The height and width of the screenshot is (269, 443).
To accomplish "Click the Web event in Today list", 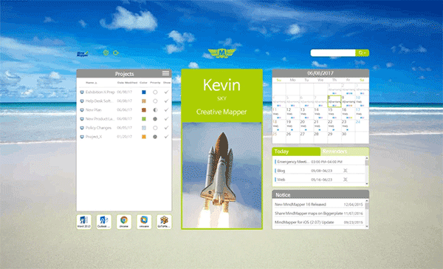I will click(x=319, y=180).
